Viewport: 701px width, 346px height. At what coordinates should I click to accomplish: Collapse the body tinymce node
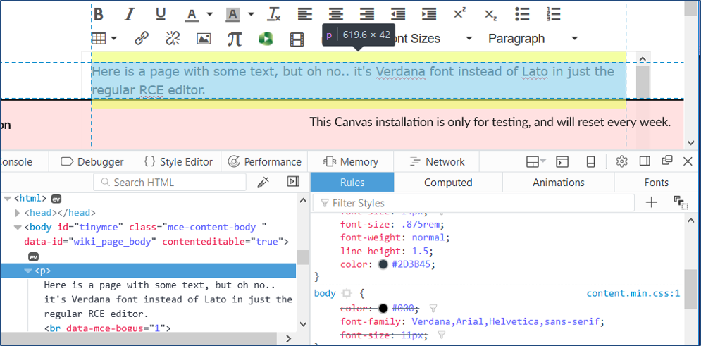tap(18, 227)
